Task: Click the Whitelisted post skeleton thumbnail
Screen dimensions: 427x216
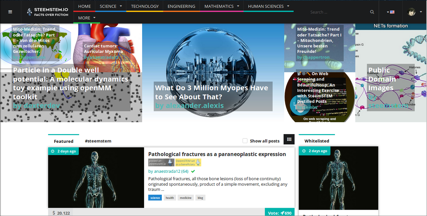Action: coord(338,178)
